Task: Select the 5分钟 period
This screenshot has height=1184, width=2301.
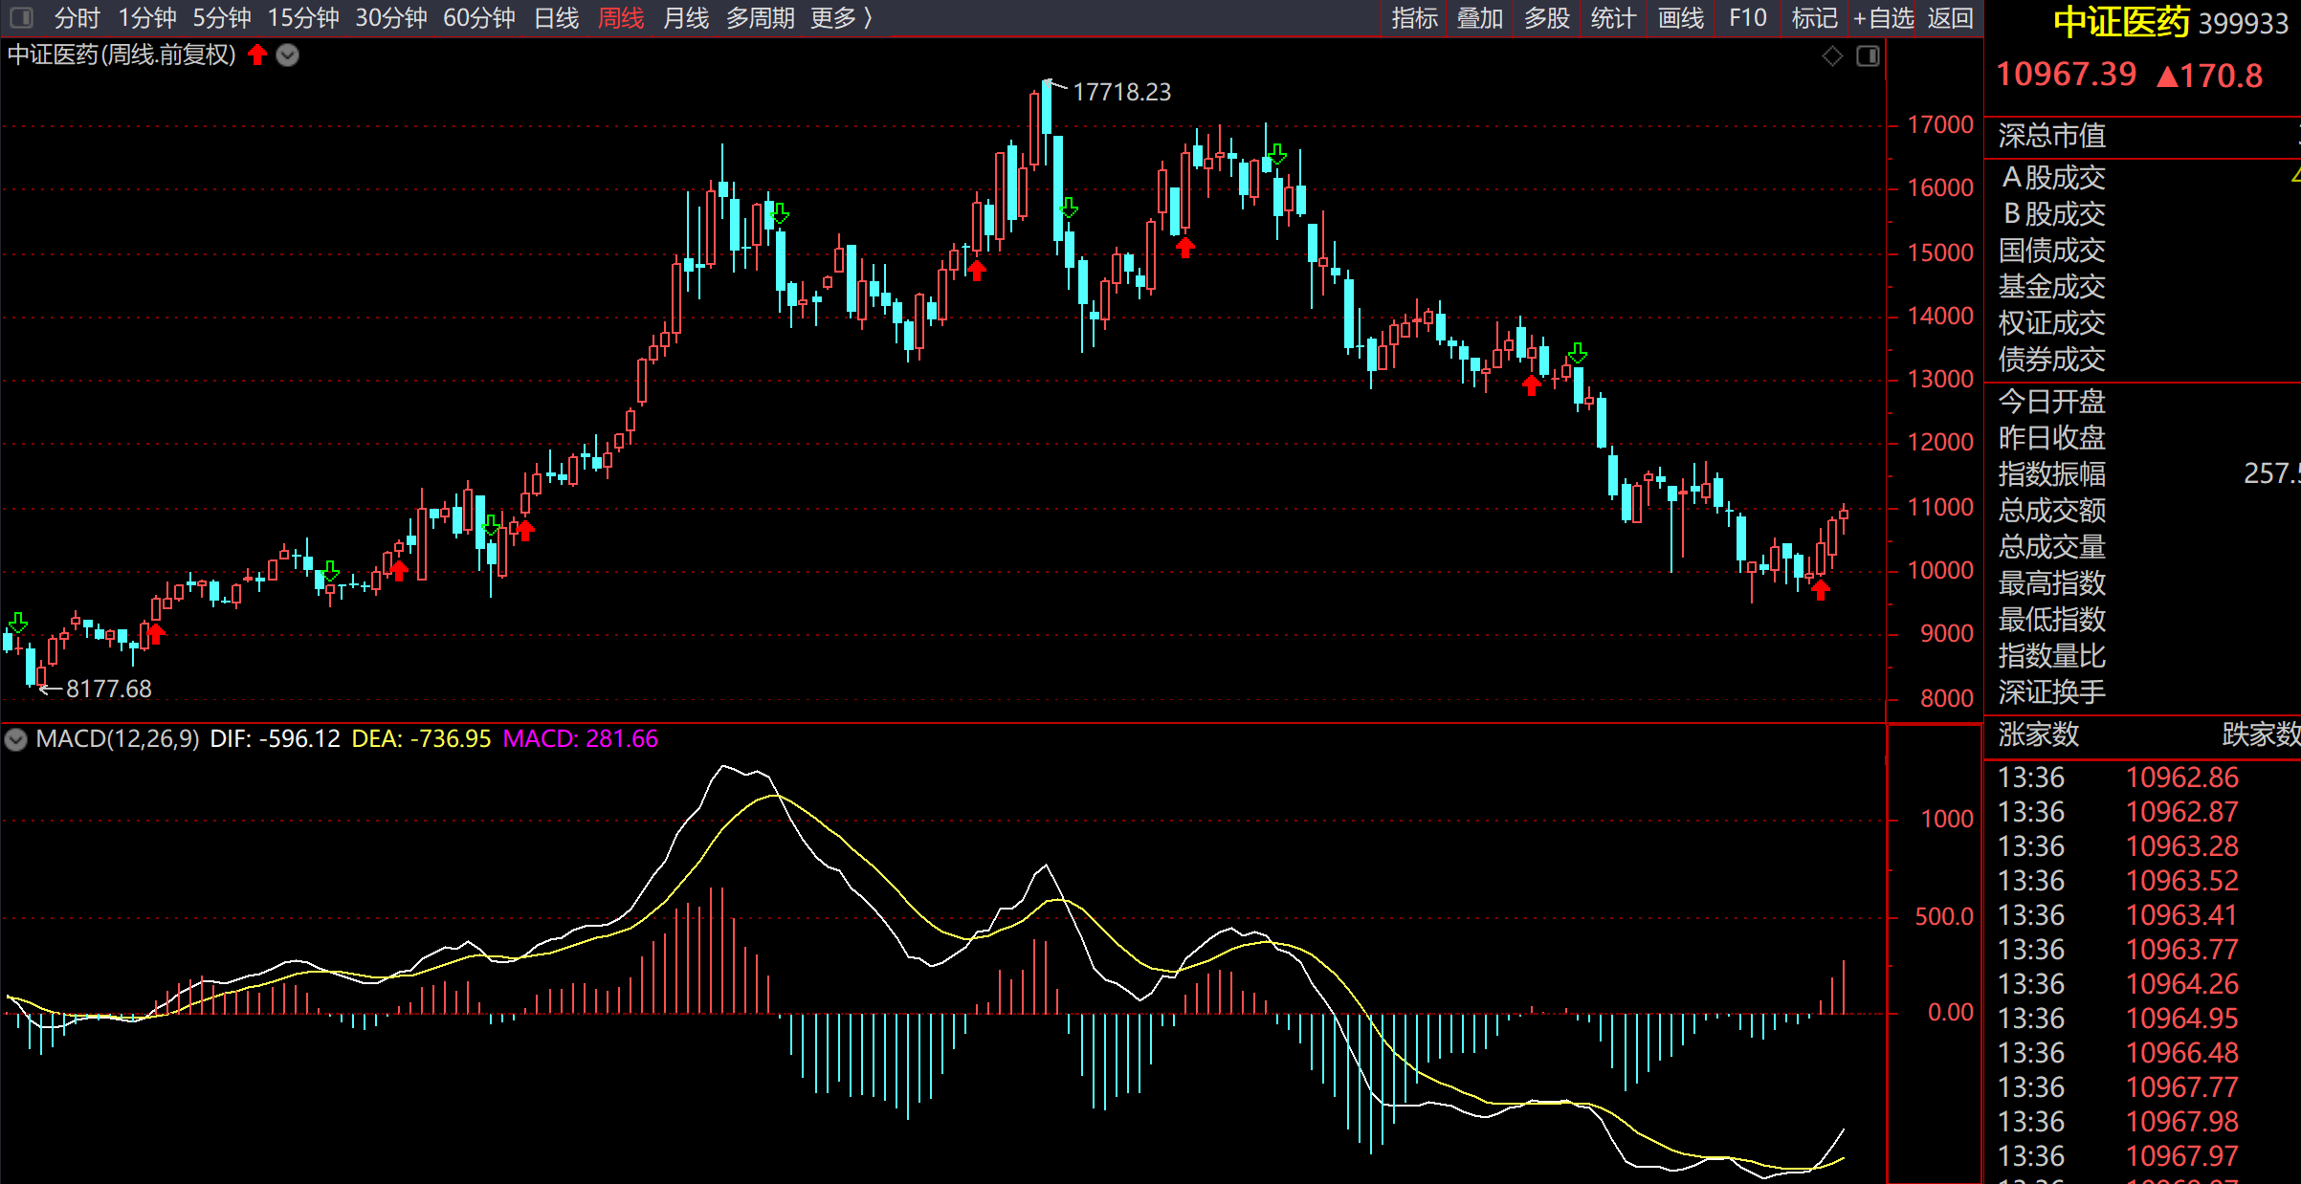Action: point(222,18)
